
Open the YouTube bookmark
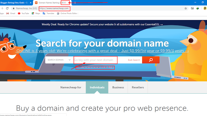pos(24,13)
